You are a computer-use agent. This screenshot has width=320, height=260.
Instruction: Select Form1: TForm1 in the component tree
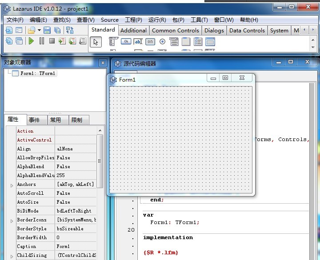pos(38,73)
